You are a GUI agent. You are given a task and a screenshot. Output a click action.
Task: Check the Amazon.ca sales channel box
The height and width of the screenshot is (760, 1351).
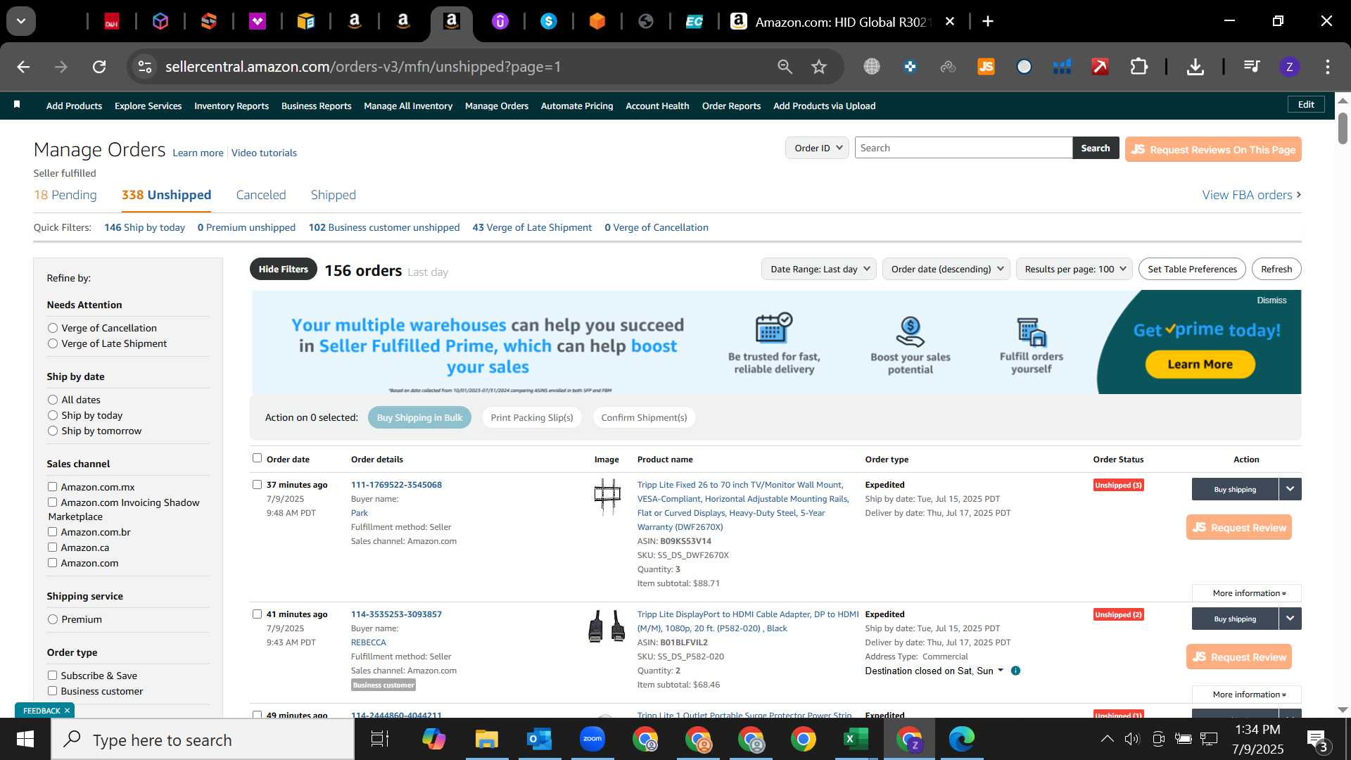click(52, 547)
